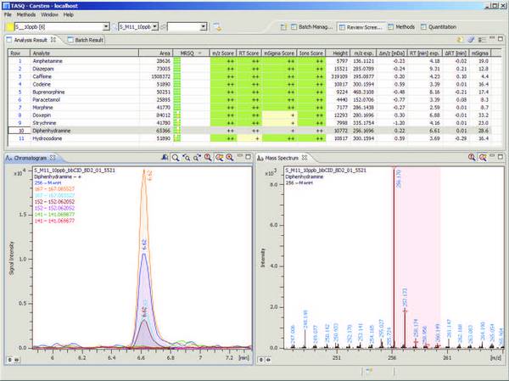Click the magnifier zoom tool in Chromatogram toolbar
Viewport: 509px width, 381px height.
pyautogui.click(x=176, y=158)
